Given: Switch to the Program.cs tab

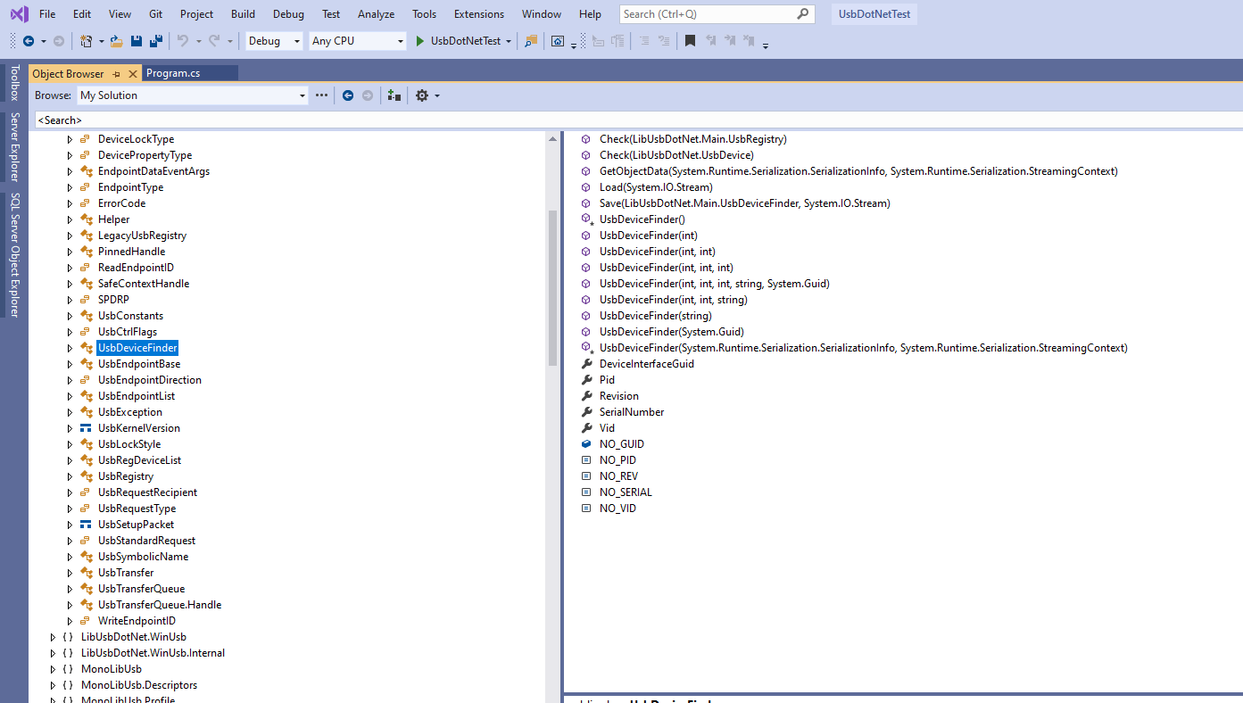Looking at the screenshot, I should 190,73.
